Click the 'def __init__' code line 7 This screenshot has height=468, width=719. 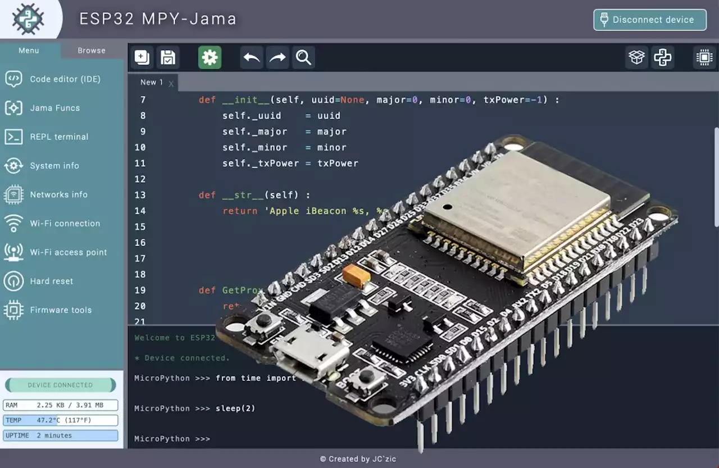[x=379, y=99]
